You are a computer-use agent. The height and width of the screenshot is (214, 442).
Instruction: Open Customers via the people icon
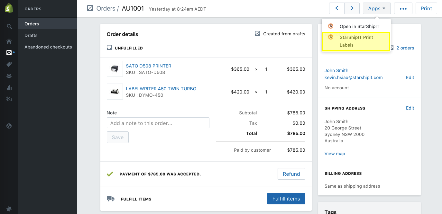[9, 76]
